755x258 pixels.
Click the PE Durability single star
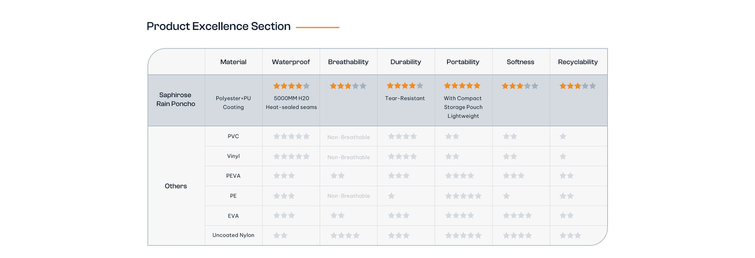[391, 196]
